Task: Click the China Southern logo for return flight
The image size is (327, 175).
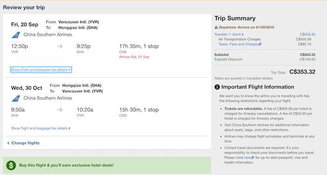Action: pos(16,98)
